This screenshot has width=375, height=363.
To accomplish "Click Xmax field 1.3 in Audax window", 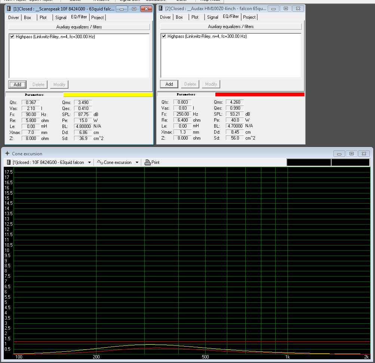I will [x=182, y=132].
